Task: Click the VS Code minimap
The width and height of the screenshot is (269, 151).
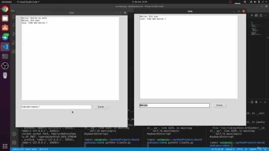Action: pyautogui.click(x=257, y=29)
